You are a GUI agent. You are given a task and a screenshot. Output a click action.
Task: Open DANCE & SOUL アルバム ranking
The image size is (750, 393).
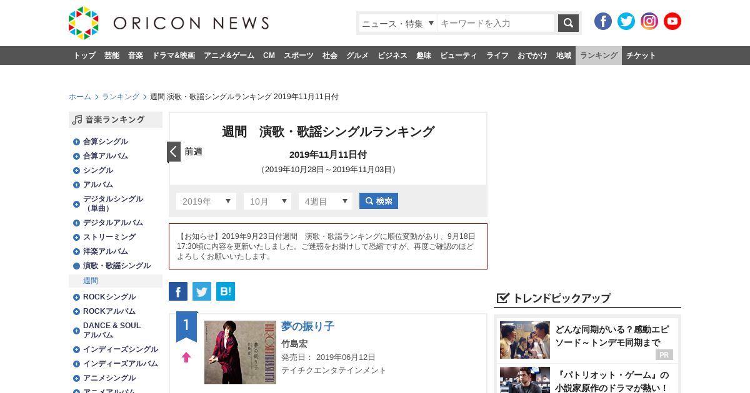(x=112, y=330)
